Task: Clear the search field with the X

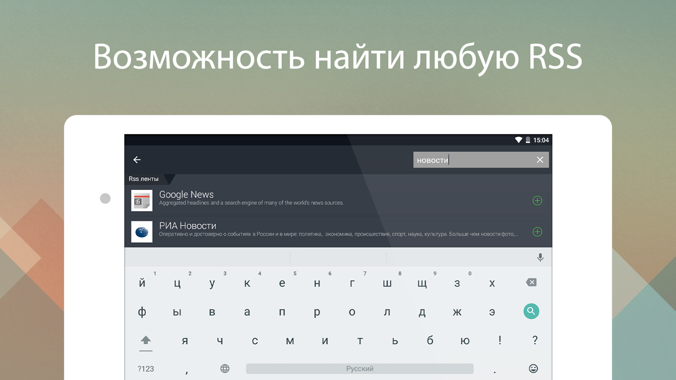Action: 540,160
